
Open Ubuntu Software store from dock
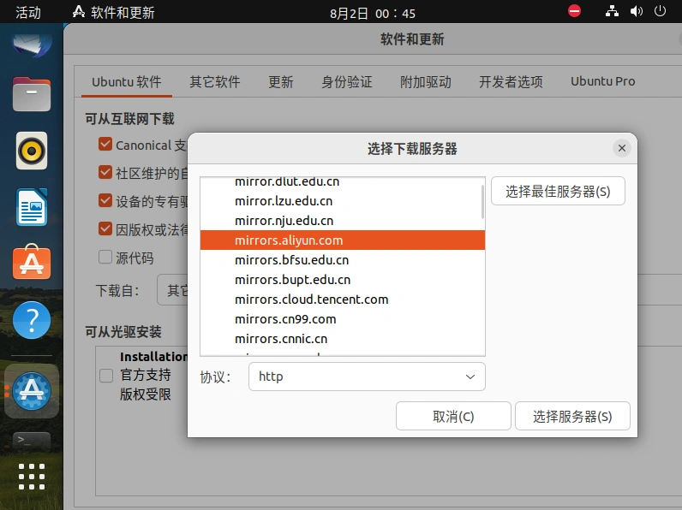tap(32, 263)
